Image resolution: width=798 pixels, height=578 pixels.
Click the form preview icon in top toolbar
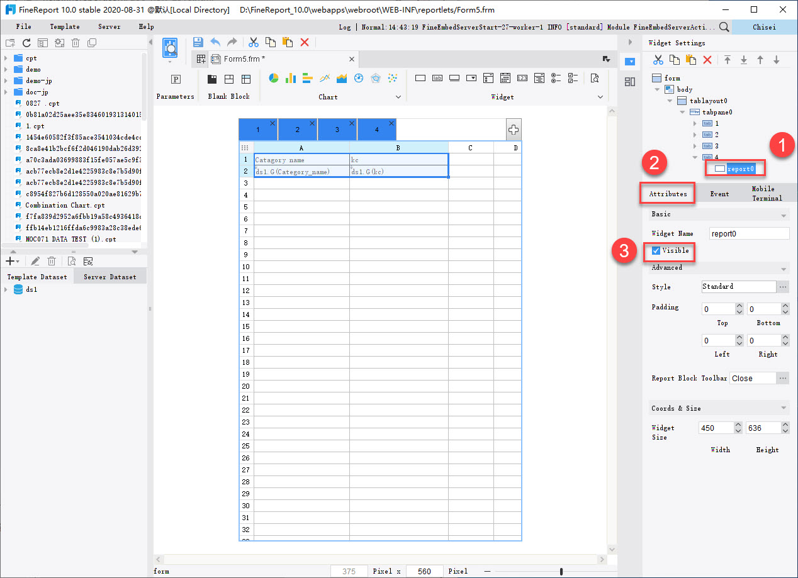coord(170,48)
